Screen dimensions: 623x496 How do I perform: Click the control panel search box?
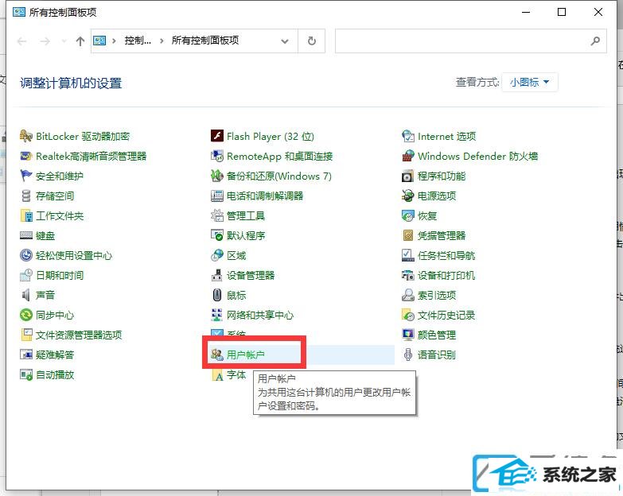pos(471,41)
